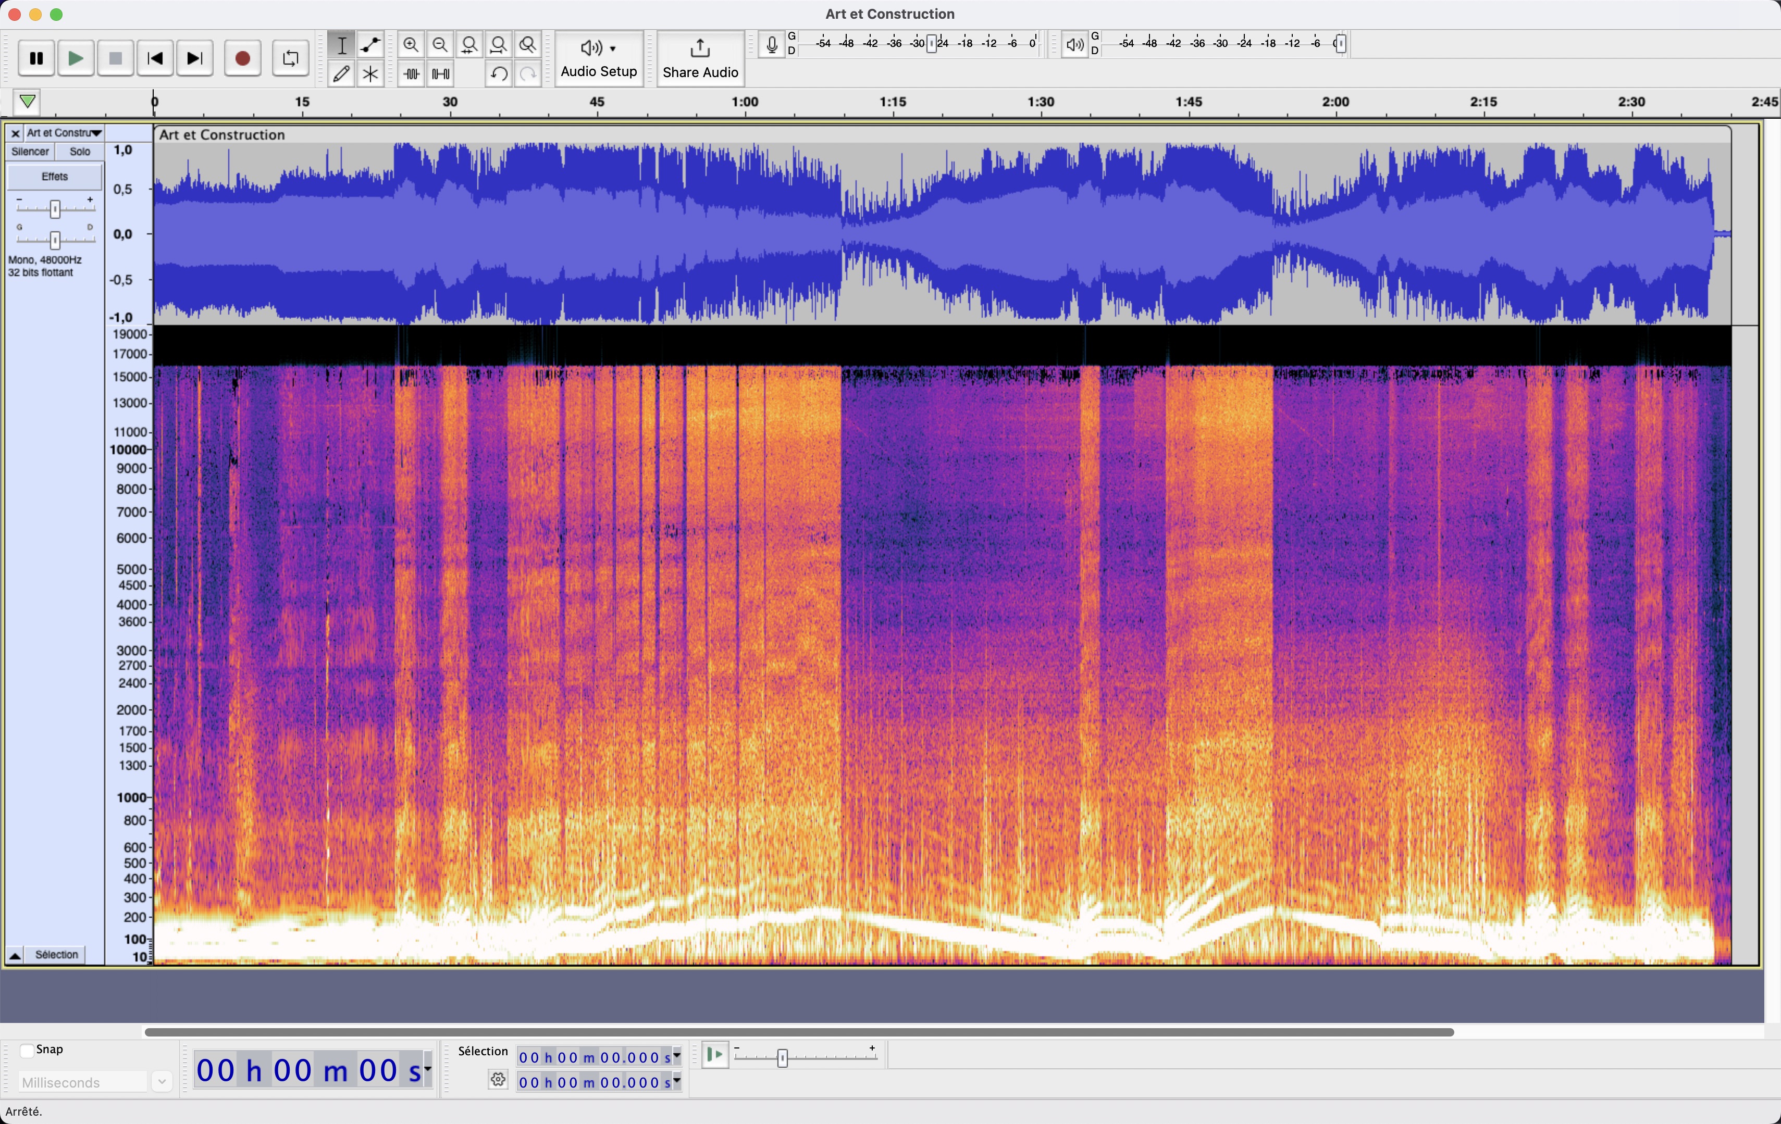This screenshot has width=1781, height=1124.
Task: Click the main time counter display
Action: point(308,1070)
